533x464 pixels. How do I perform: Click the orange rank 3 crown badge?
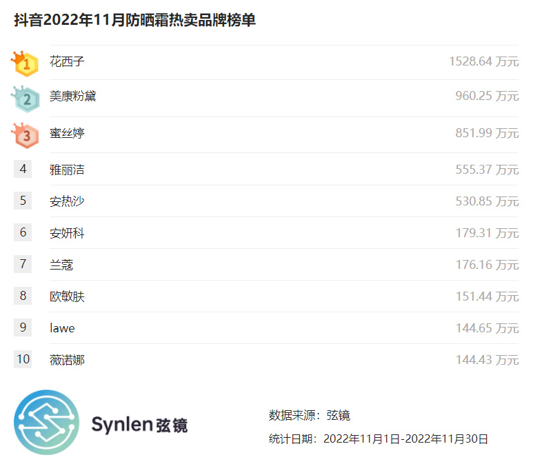pyautogui.click(x=25, y=135)
